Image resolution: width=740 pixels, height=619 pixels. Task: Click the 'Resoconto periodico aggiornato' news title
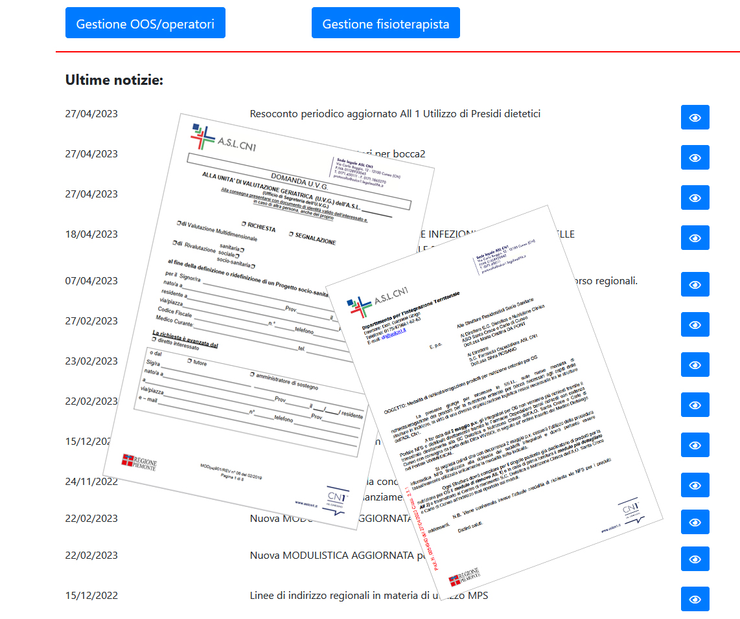395,114
